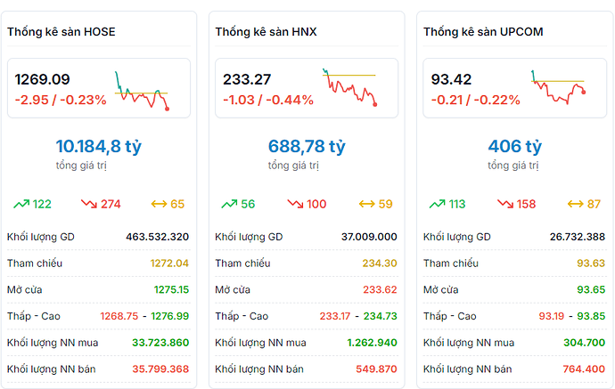Click HNX green up-trend arrow icon
Screen dimensions: 615x389
229,204
